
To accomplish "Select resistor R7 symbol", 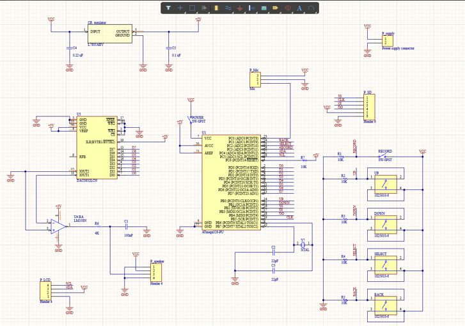I will tap(303, 160).
